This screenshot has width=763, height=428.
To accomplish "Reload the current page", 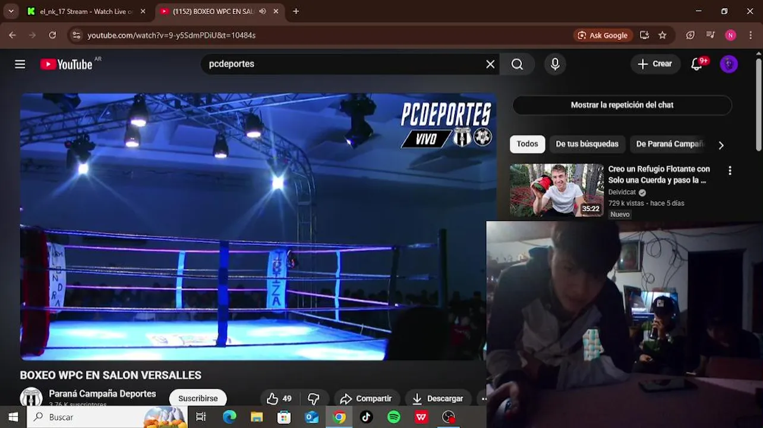I will coord(52,35).
